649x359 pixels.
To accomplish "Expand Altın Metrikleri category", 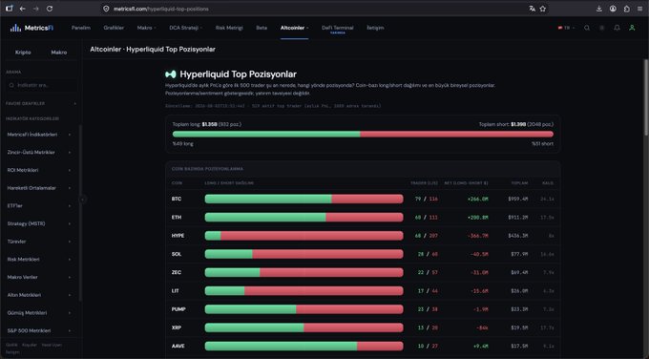I will (x=39, y=295).
